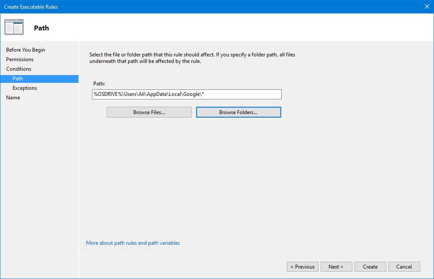The height and width of the screenshot is (279, 434).
Task: Click the 'Path:' label above the field
Action: click(x=99, y=83)
